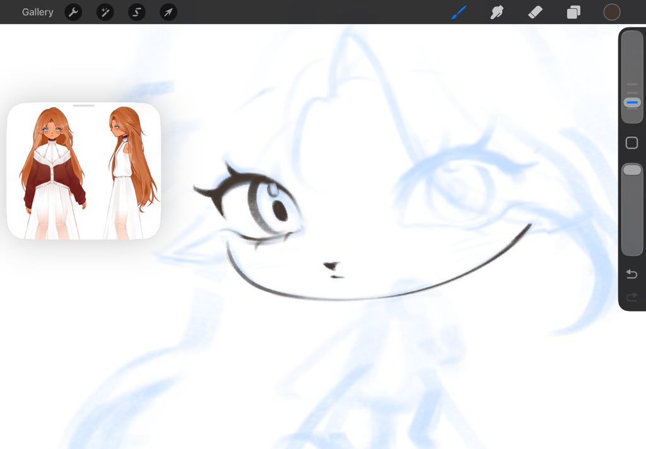Tap the reference window grab handle
The image size is (646, 449).
(x=84, y=106)
